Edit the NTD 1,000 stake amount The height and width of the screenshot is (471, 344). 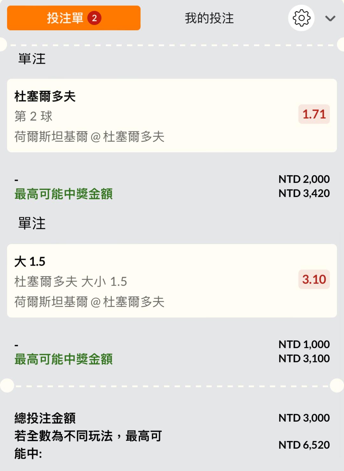coord(304,345)
